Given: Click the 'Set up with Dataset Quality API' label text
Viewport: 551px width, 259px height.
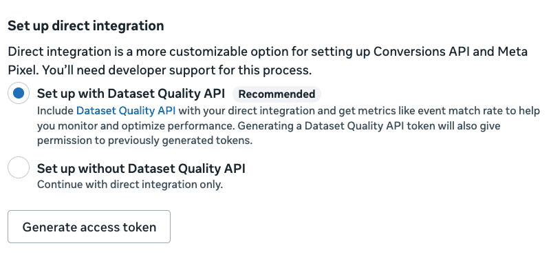Looking at the screenshot, I should [x=131, y=94].
